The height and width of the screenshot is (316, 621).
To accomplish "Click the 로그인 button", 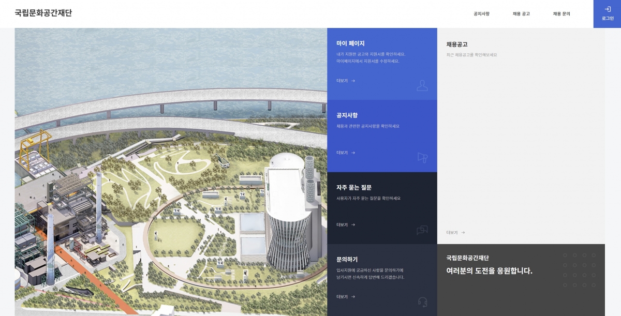I will pyautogui.click(x=608, y=14).
